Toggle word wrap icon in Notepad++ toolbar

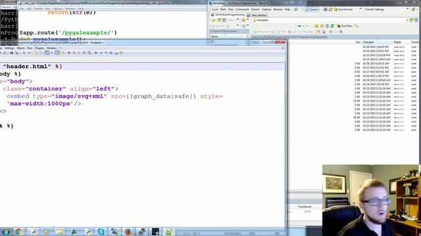(x=47, y=52)
